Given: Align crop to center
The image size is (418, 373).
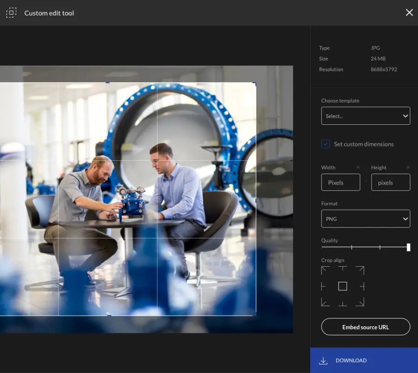Looking at the screenshot, I should [x=343, y=287].
